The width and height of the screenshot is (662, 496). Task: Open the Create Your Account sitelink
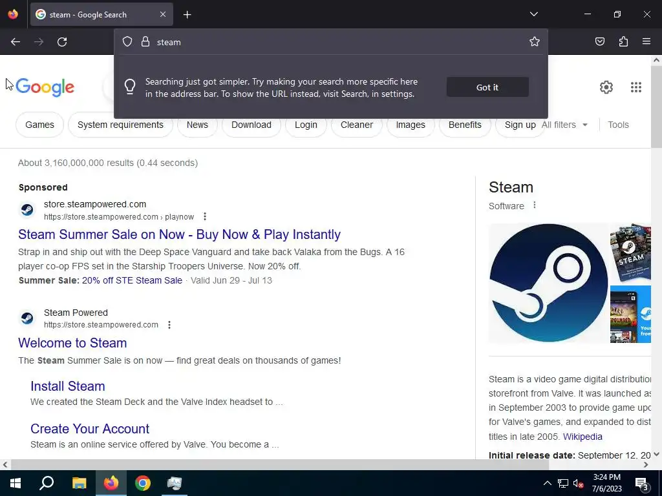pyautogui.click(x=90, y=429)
